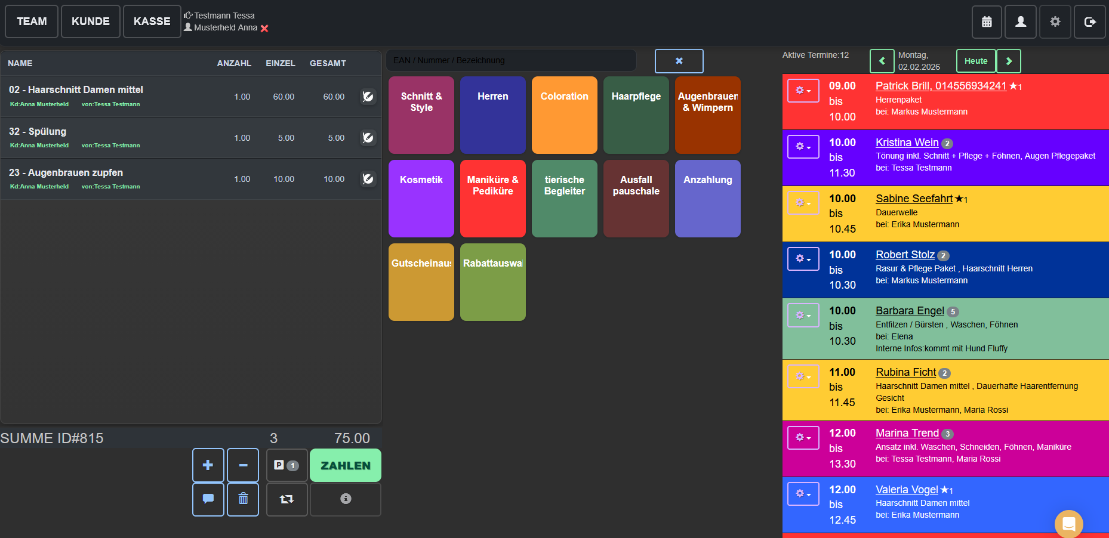The width and height of the screenshot is (1109, 538).
Task: Toggle edit icon on Augenbrauen zupfen row
Action: click(368, 179)
